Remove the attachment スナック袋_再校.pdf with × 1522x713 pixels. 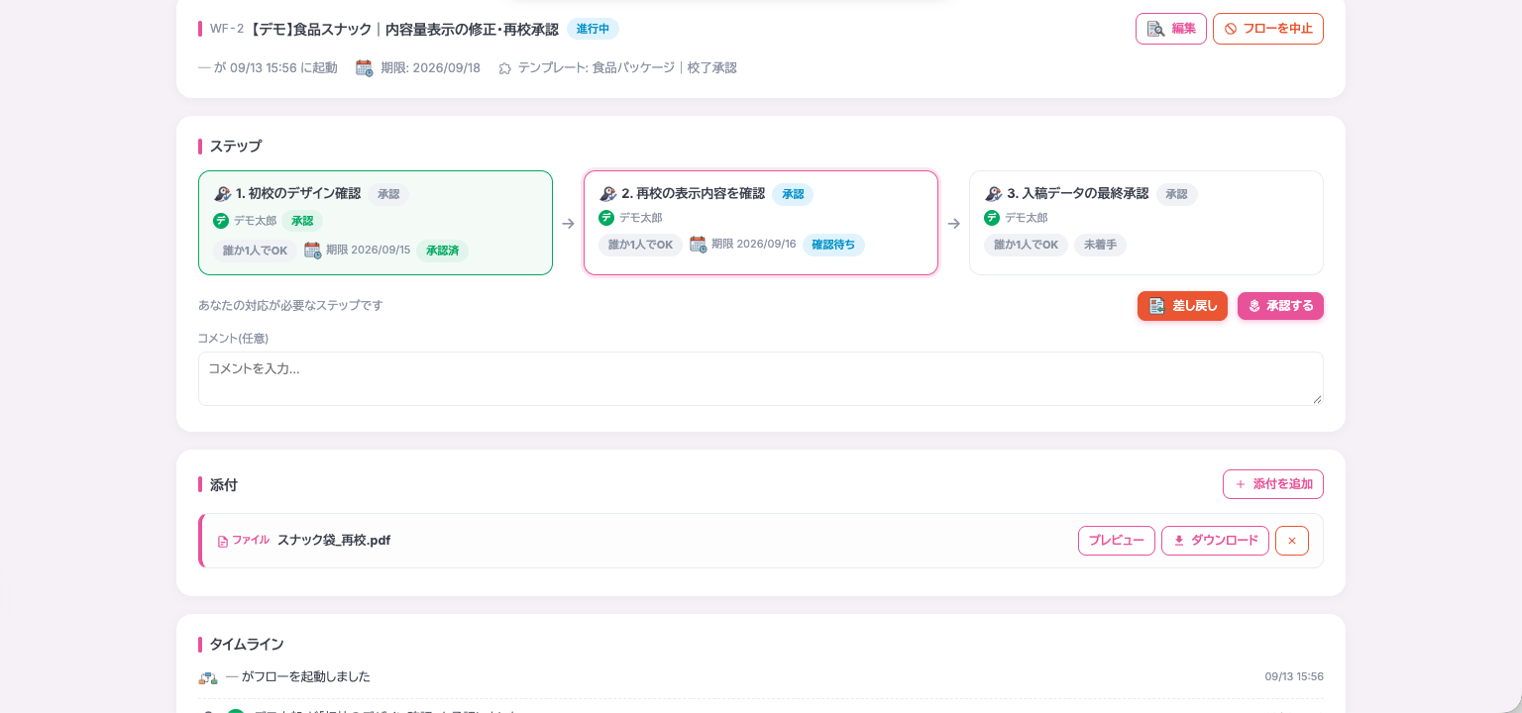tap(1292, 541)
